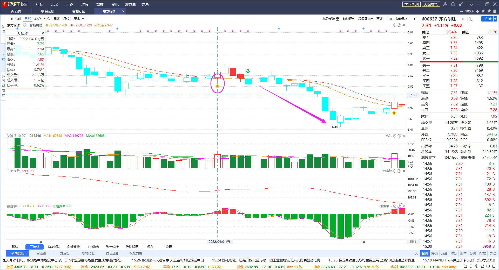
Task: Zoom out with the minus icon near 100%
Action: [x=461, y=11]
